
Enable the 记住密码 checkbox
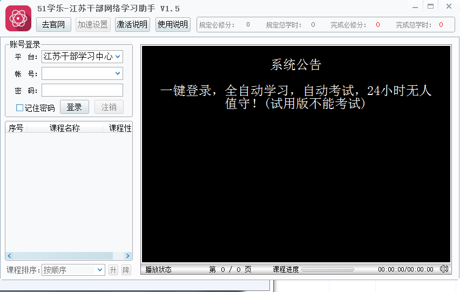(x=19, y=108)
